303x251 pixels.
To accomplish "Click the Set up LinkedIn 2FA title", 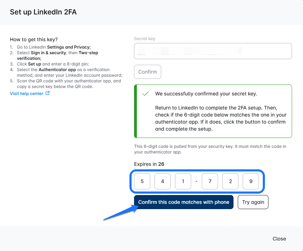I will pos(43,12).
